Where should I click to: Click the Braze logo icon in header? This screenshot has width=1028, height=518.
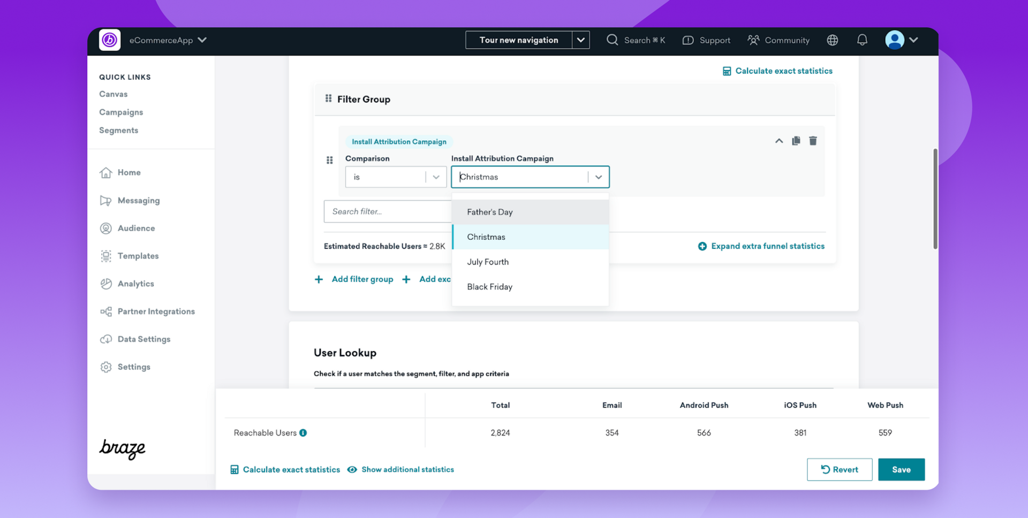pyautogui.click(x=110, y=40)
